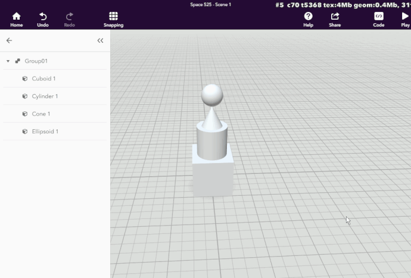Click the Share icon
This screenshot has height=278, width=411.
click(x=335, y=16)
